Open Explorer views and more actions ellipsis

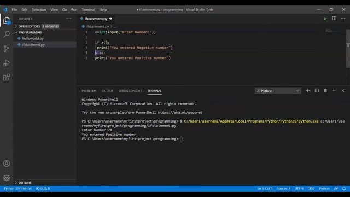[x=69, y=19]
